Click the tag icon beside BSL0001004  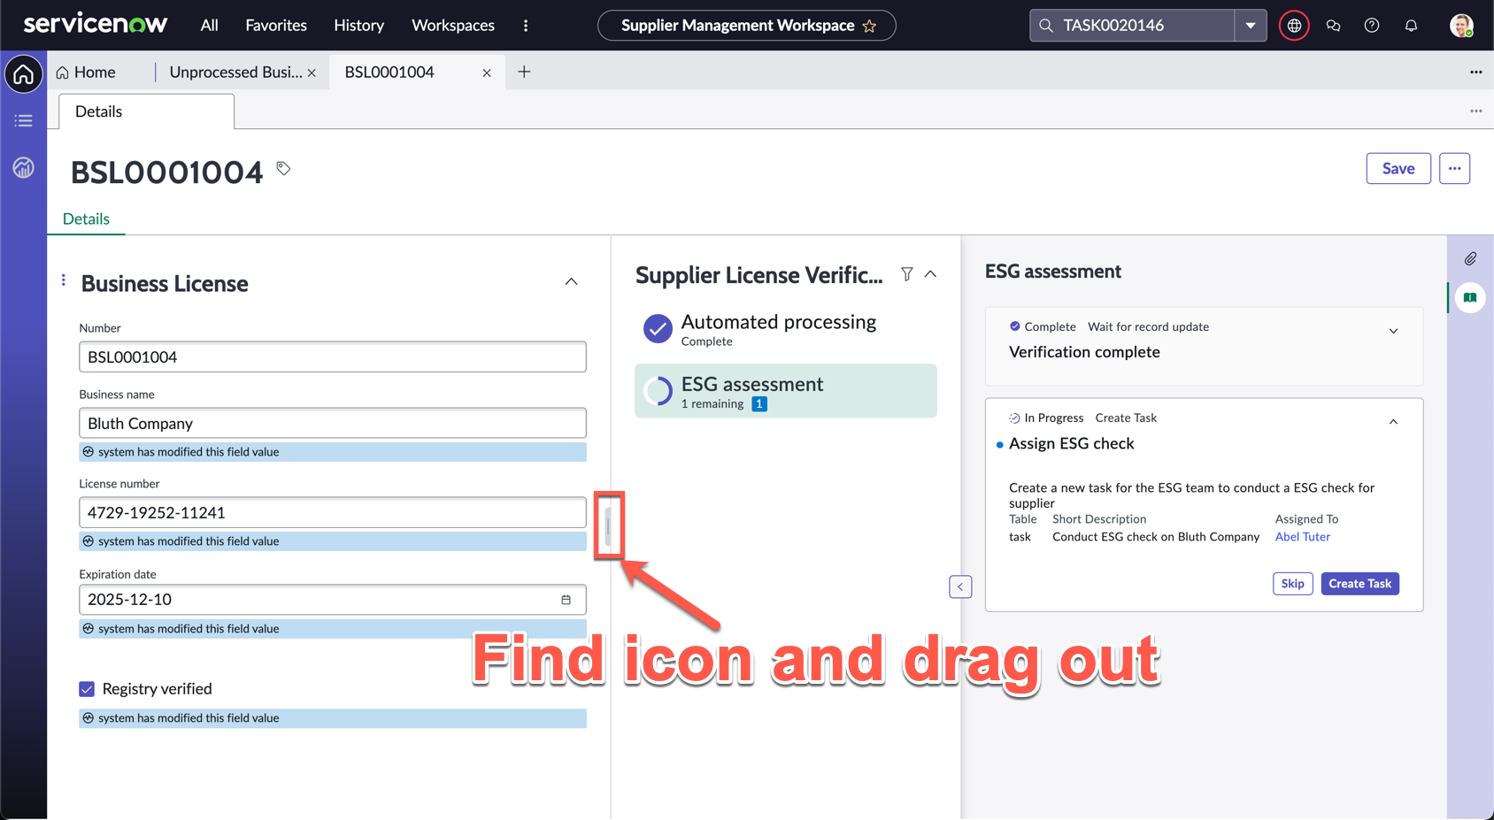[x=283, y=168]
